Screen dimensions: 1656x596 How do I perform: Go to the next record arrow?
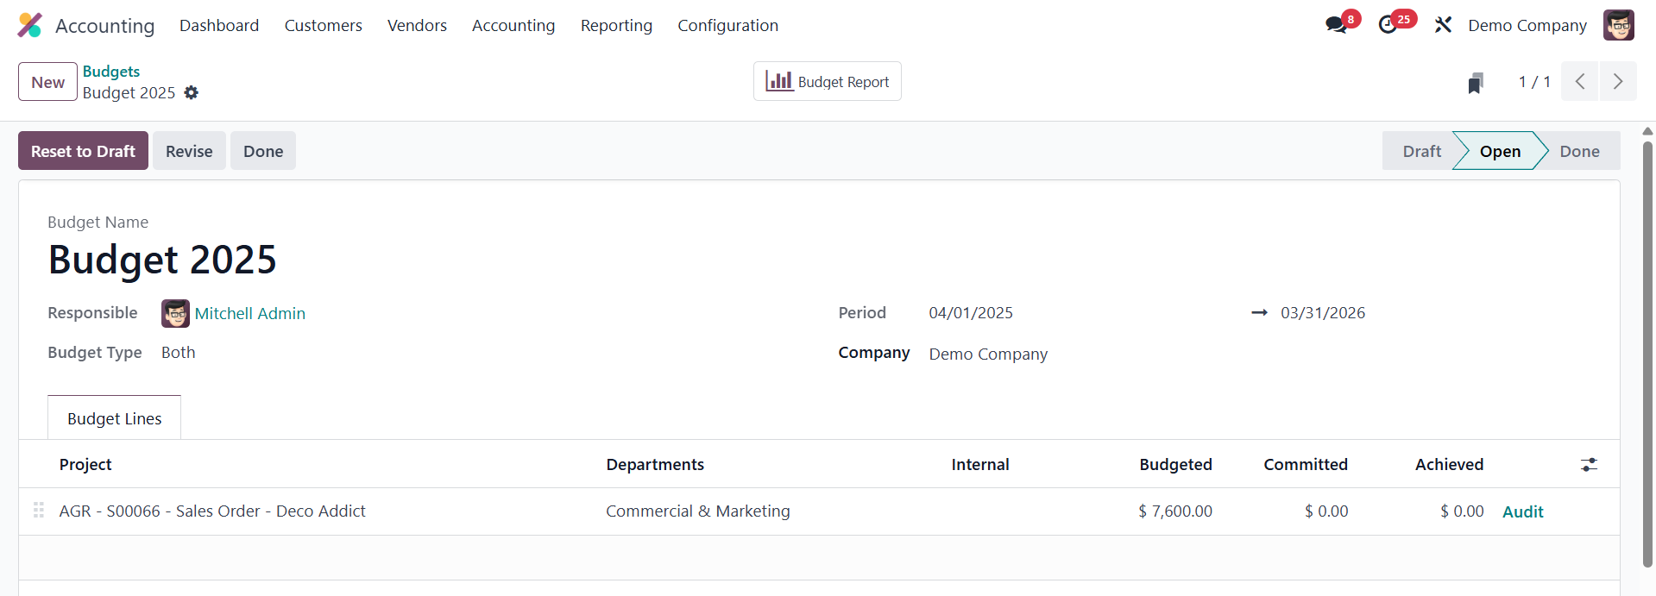coord(1618,82)
